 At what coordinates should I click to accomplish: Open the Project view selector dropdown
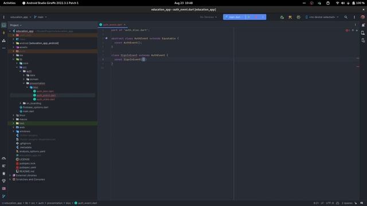click(x=15, y=25)
